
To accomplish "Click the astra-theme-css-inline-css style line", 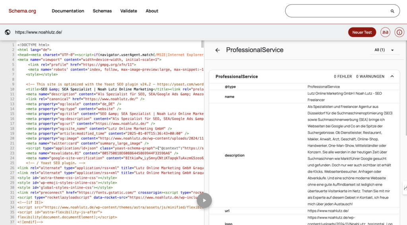I will coord(67,178).
